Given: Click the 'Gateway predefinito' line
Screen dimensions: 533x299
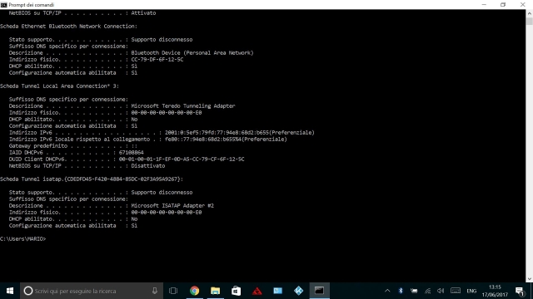Looking at the screenshot, I should 73,146.
